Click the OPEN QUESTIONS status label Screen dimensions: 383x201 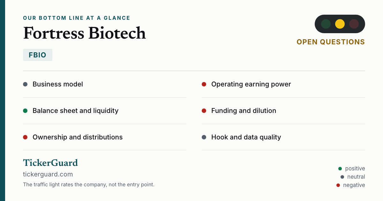point(331,42)
